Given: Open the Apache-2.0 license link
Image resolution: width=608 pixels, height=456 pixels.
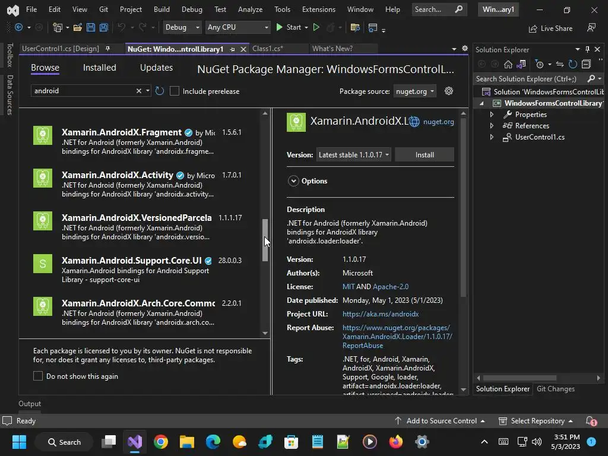Looking at the screenshot, I should (391, 287).
